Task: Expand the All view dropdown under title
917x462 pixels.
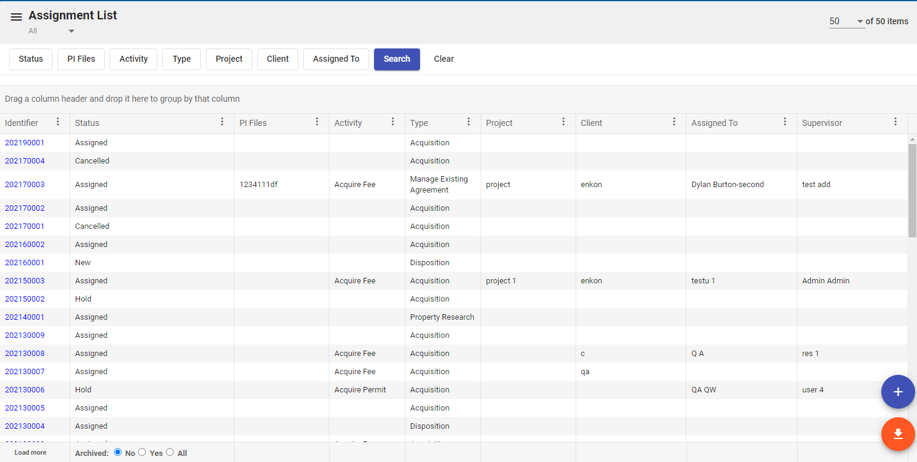Action: coord(71,31)
